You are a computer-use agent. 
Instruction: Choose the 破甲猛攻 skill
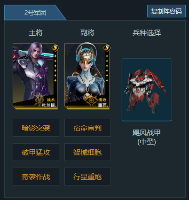(x=36, y=152)
